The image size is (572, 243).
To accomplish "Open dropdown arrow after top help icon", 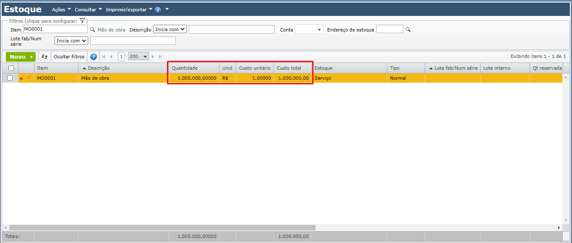I will 167,9.
